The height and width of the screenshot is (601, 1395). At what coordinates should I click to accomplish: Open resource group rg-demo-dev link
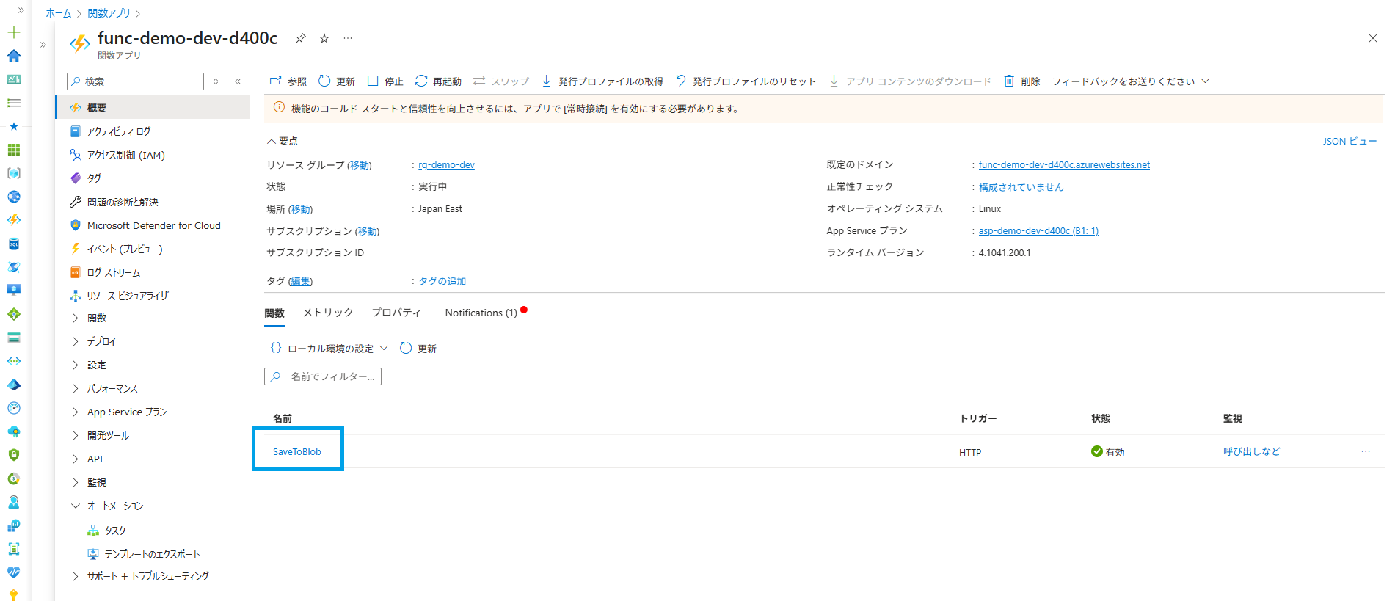pyautogui.click(x=446, y=165)
